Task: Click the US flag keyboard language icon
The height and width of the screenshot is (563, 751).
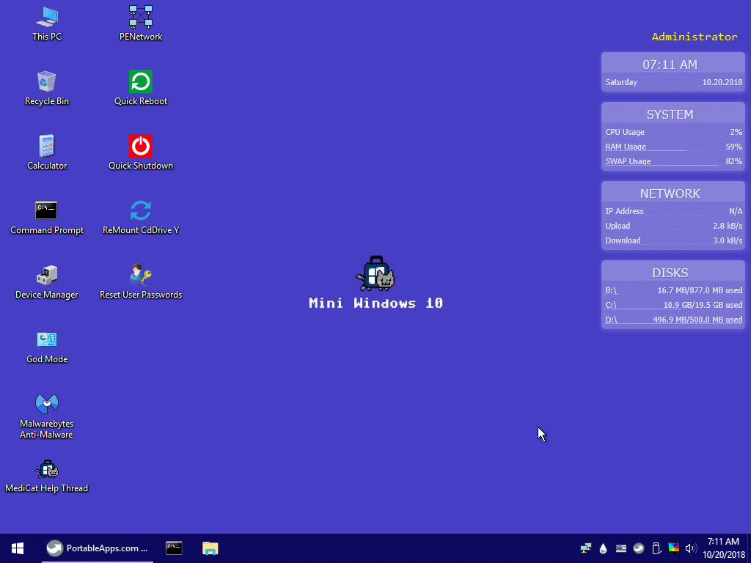Action: [621, 548]
